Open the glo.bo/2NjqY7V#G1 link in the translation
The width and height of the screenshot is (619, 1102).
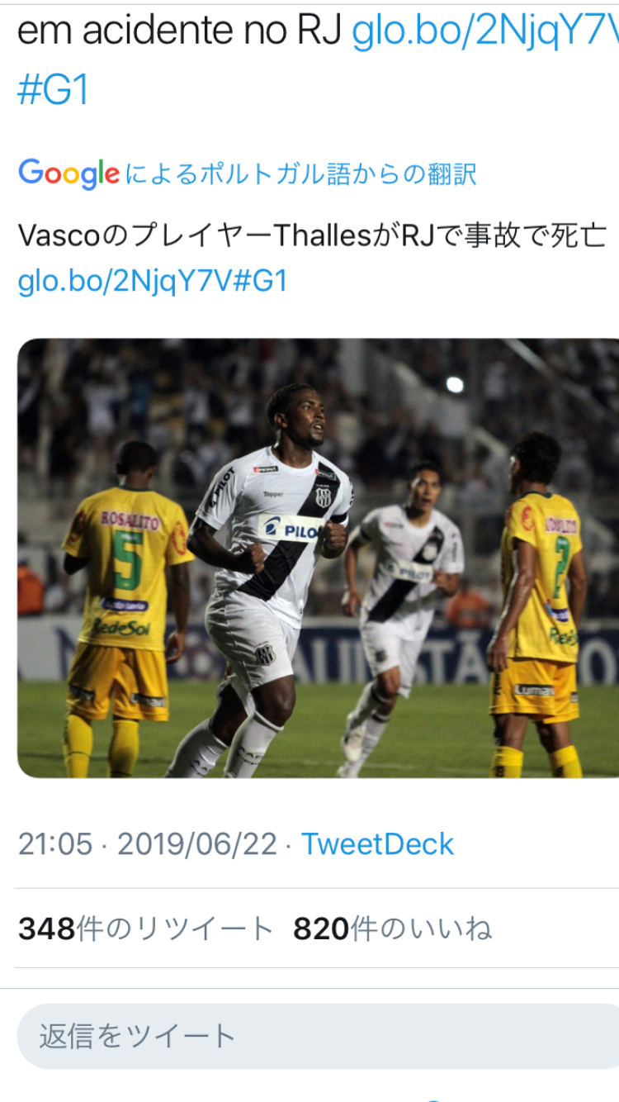(x=153, y=282)
